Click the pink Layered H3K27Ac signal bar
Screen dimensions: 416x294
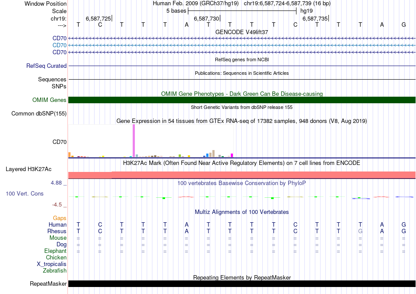242,175
